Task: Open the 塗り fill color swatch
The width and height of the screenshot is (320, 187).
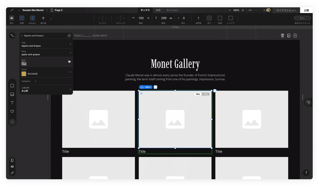Action: tap(209, 18)
